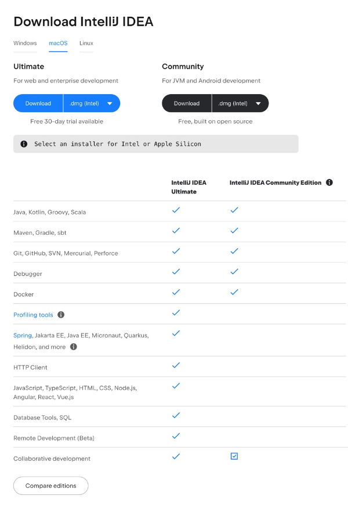348x506 pixels.
Task: Click info icon next to Community Edition header
Action: point(329,182)
